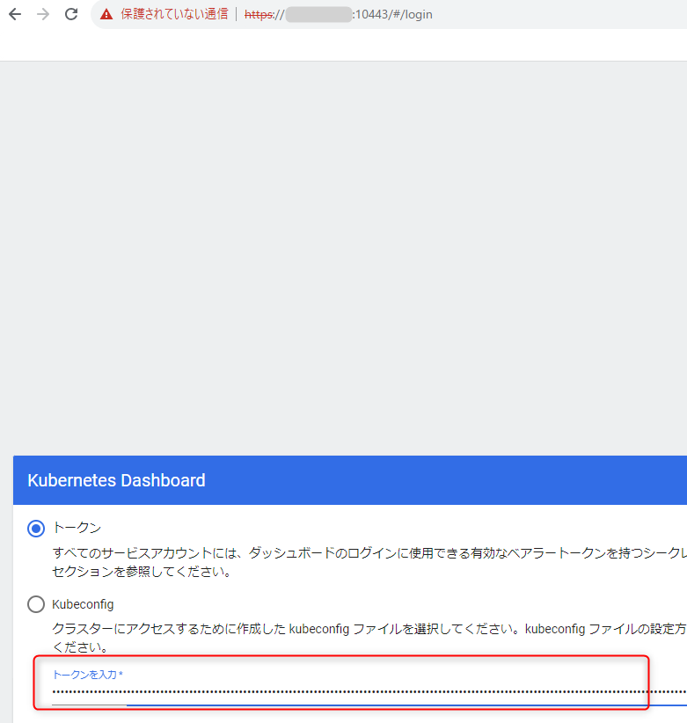
Task: Go forward with the browser forward arrow
Action: coord(43,14)
